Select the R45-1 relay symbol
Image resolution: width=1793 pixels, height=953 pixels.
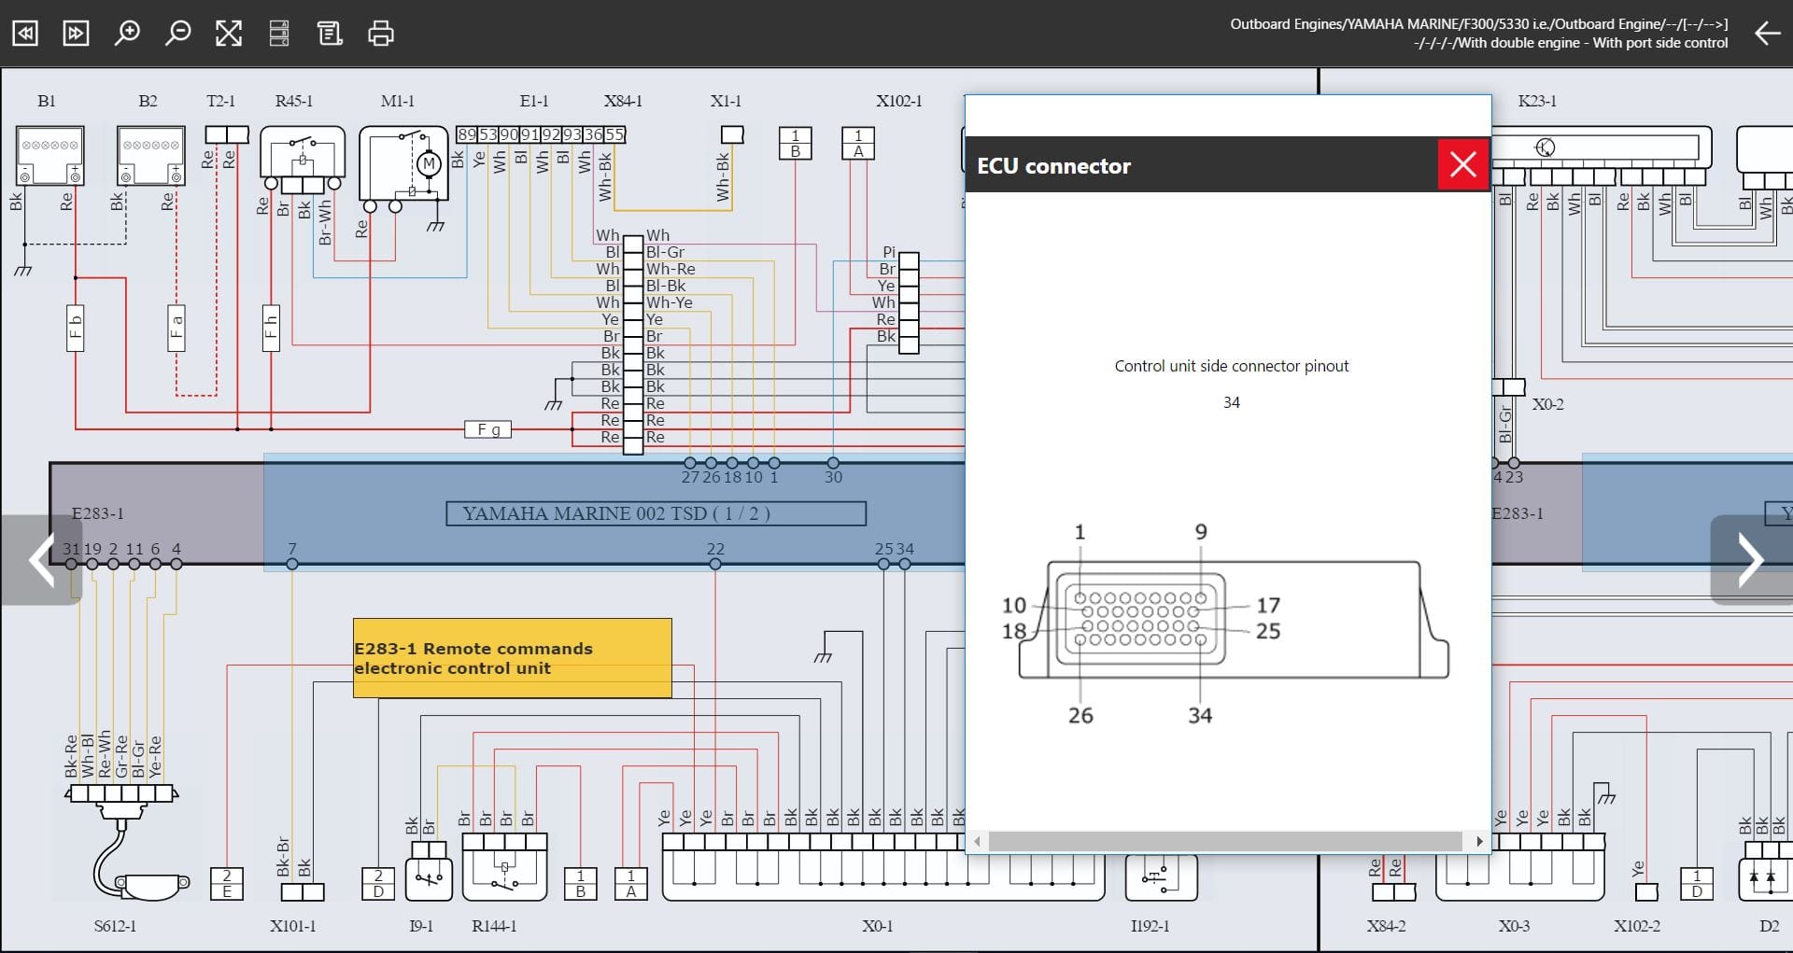pyautogui.click(x=303, y=159)
